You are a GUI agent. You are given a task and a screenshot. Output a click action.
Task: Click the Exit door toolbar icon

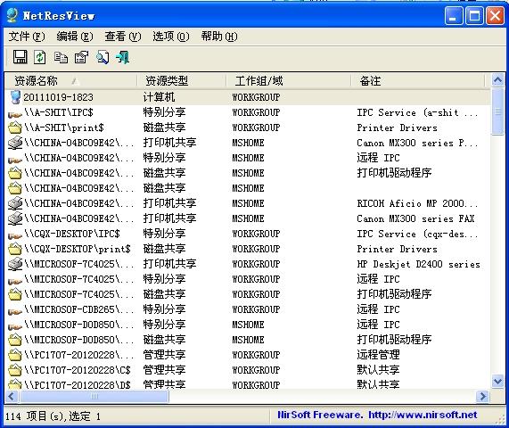coord(123,57)
